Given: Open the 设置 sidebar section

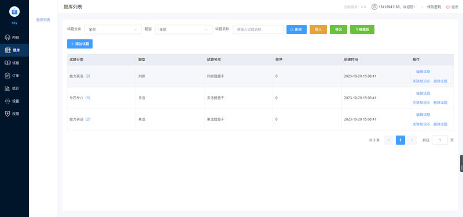Looking at the screenshot, I should point(14,101).
